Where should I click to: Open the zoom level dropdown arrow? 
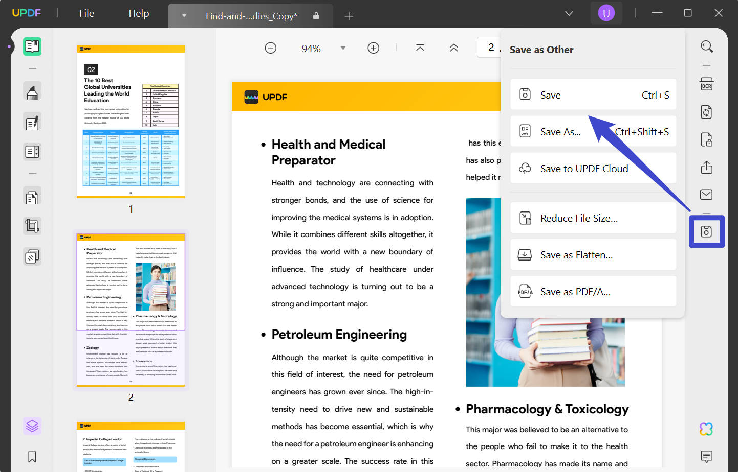tap(342, 48)
